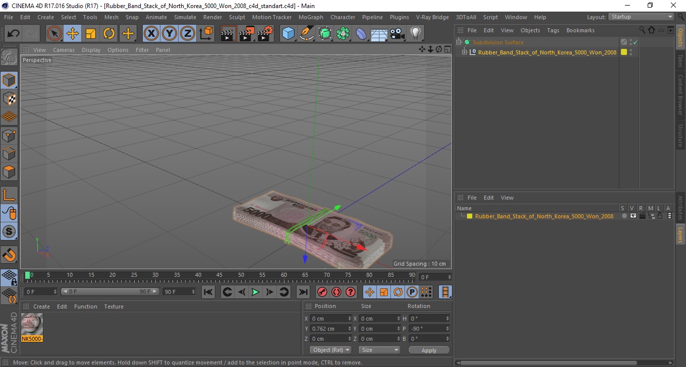The height and width of the screenshot is (367, 686).
Task: Add a Light object
Action: click(416, 34)
